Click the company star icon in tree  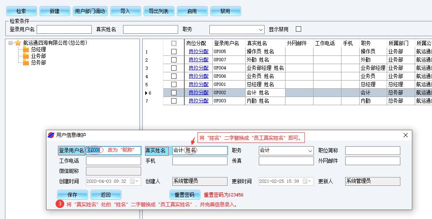18,43
